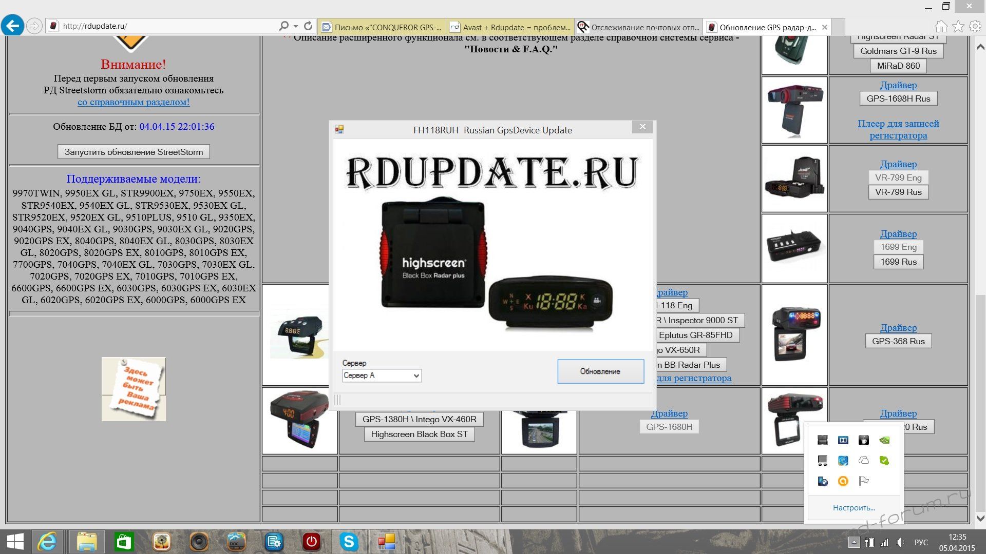
Task: Switch to the Avast + Rdupdate tab
Action: coord(510,27)
